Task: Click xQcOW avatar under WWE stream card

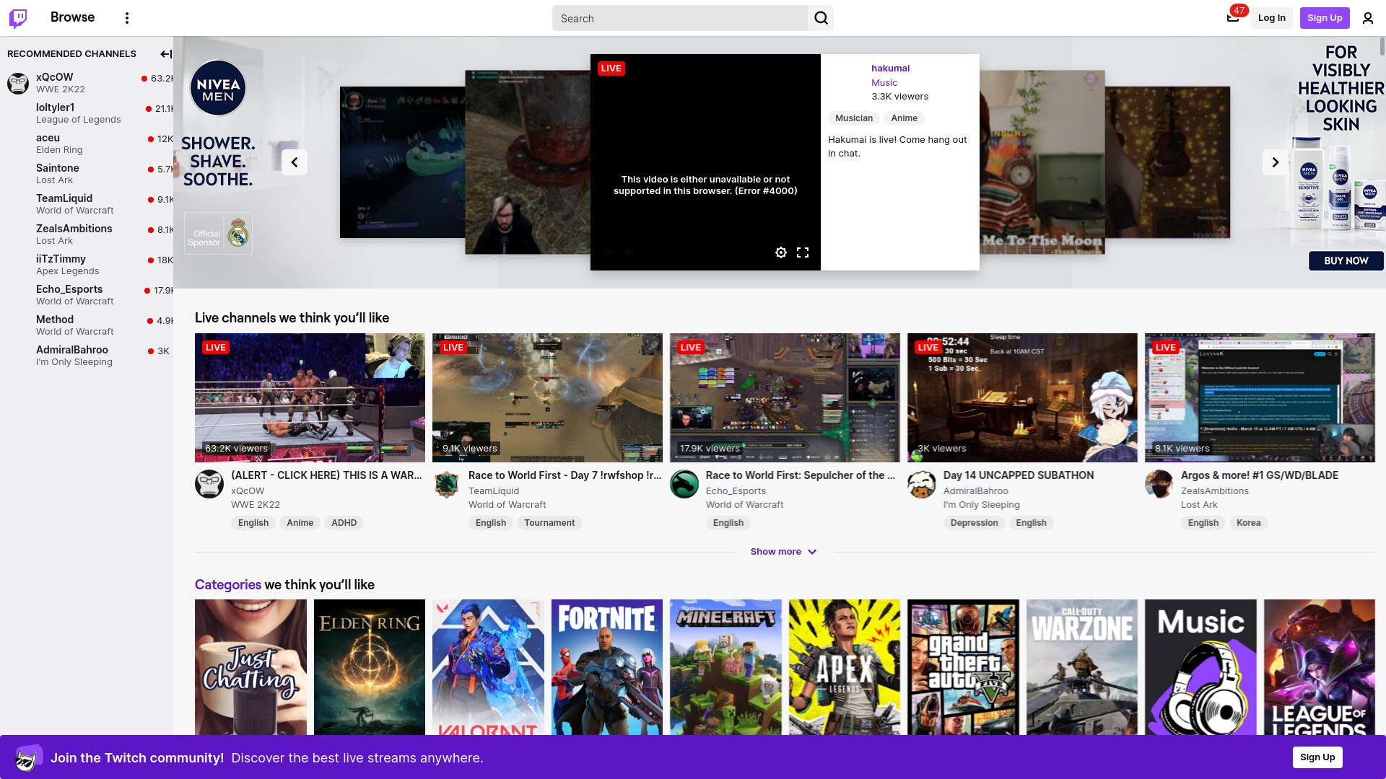Action: (209, 484)
